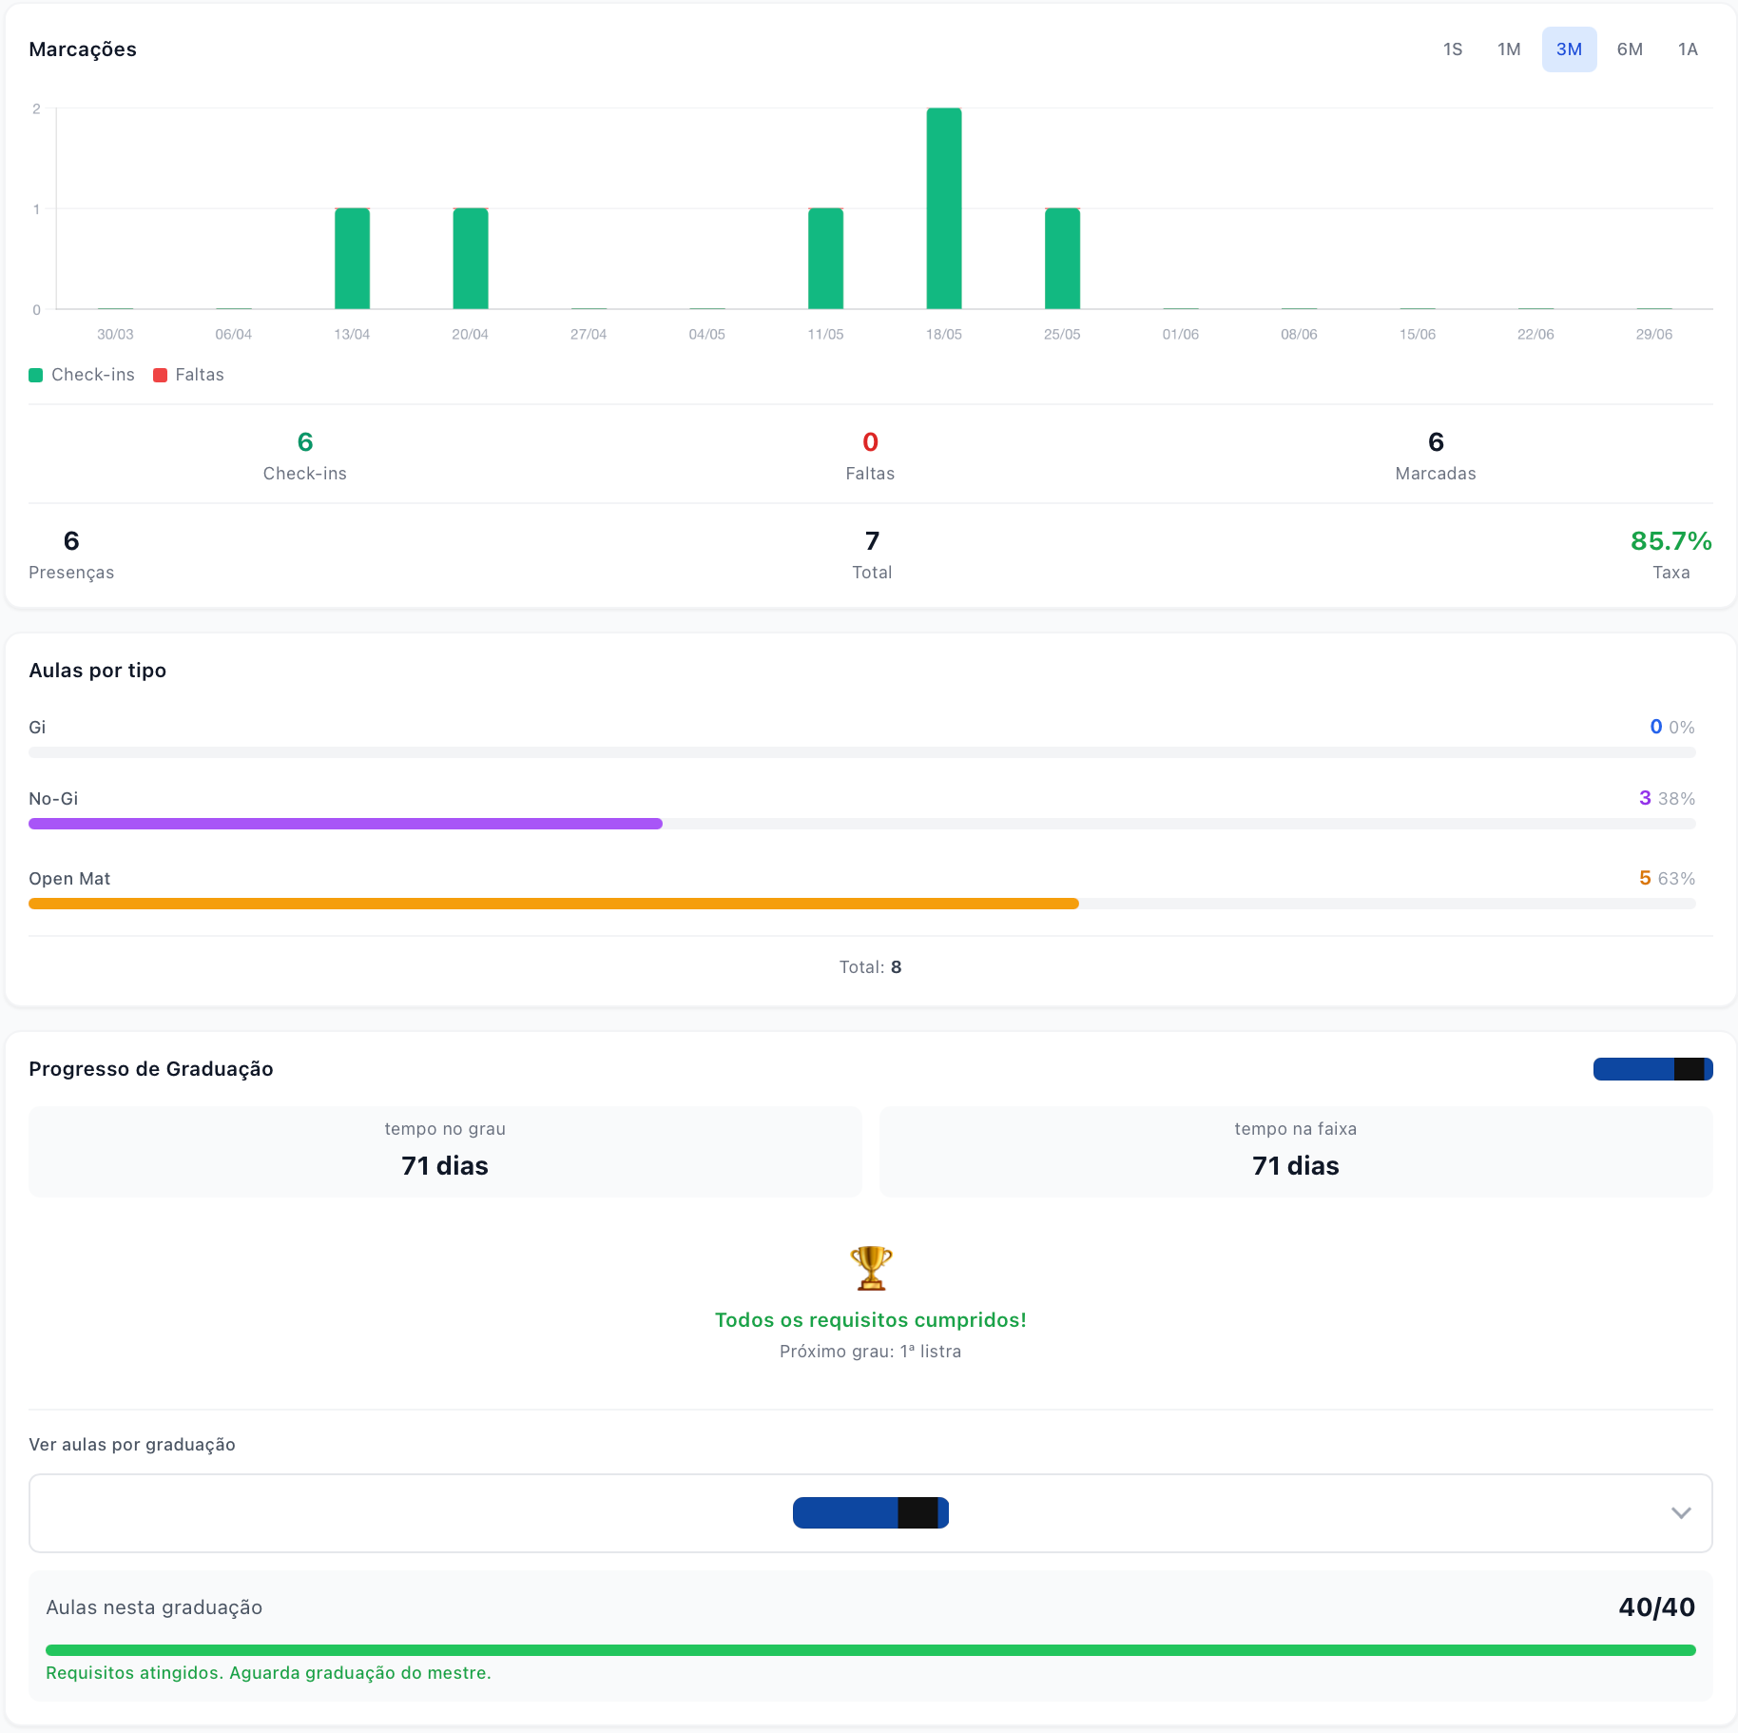Click the 'Marcações' heading
1738x1733 pixels.
83,49
